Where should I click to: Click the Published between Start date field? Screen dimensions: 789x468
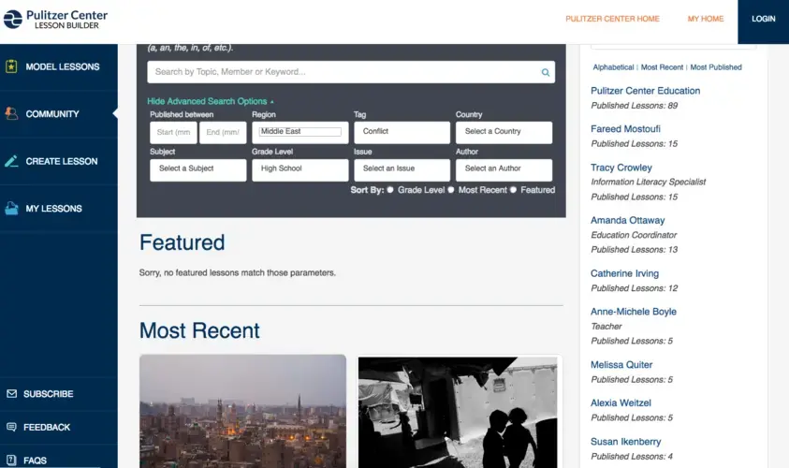[x=173, y=132]
